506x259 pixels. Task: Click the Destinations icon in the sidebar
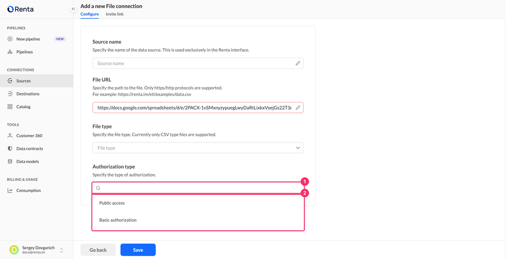tap(10, 94)
